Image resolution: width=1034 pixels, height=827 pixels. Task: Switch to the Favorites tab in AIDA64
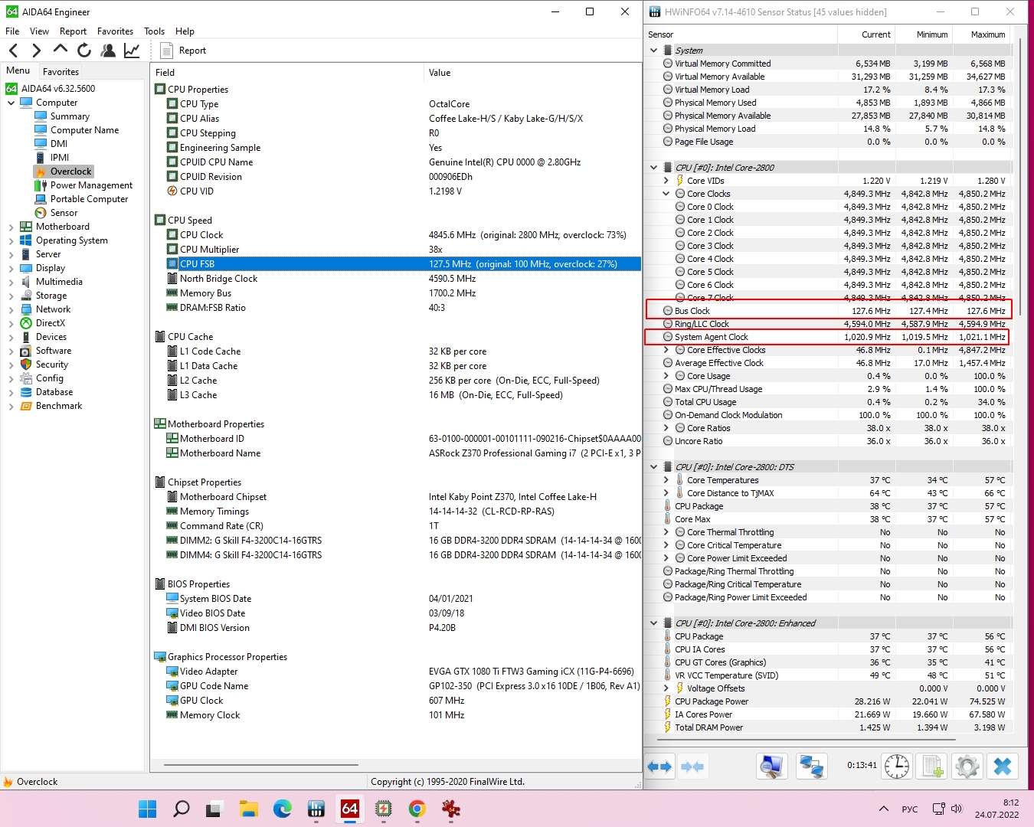tap(61, 71)
